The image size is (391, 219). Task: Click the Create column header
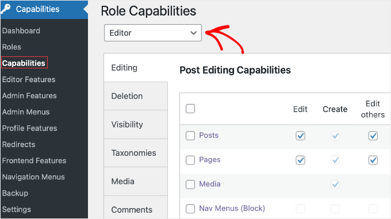click(335, 109)
